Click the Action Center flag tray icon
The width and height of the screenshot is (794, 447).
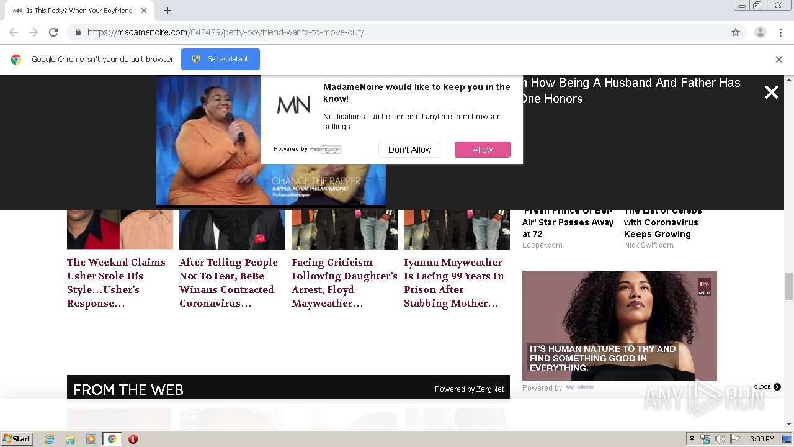click(734, 439)
